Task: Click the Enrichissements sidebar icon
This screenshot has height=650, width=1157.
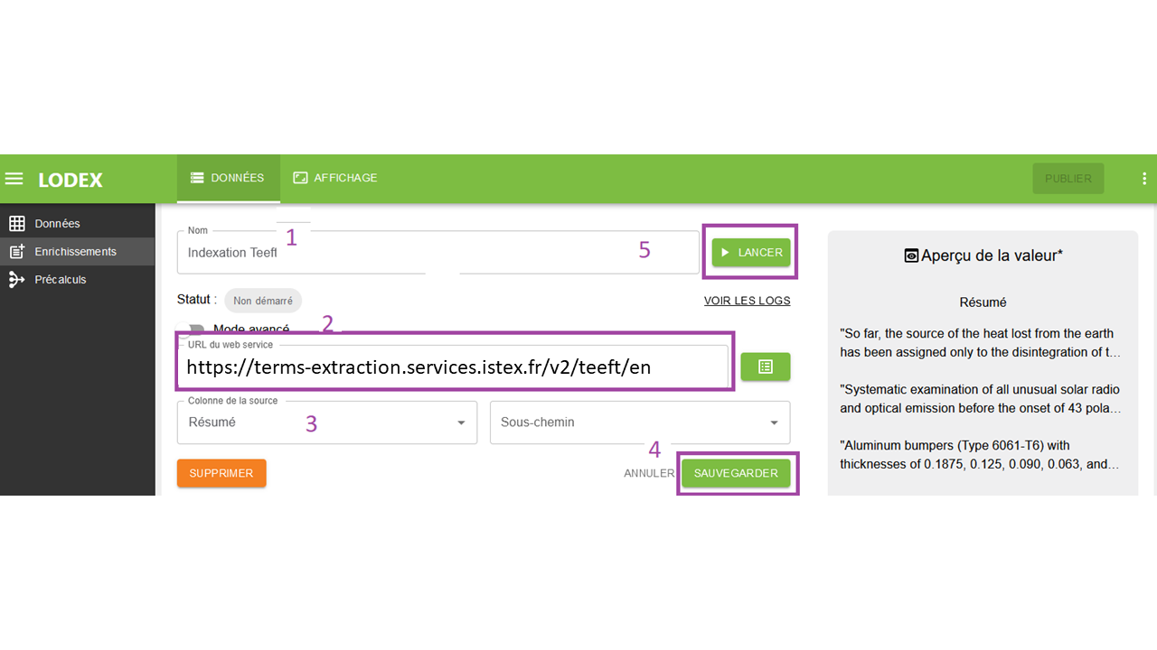Action: pos(16,252)
